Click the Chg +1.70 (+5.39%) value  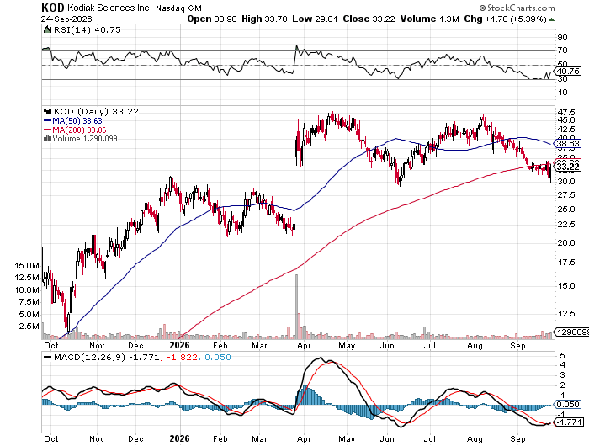(505, 19)
